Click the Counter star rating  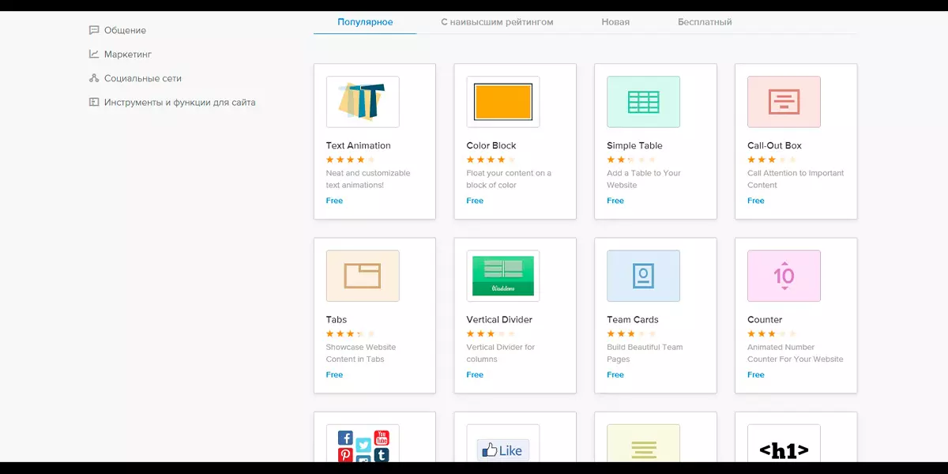(772, 333)
